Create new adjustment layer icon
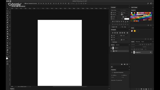 click(x=144, y=89)
